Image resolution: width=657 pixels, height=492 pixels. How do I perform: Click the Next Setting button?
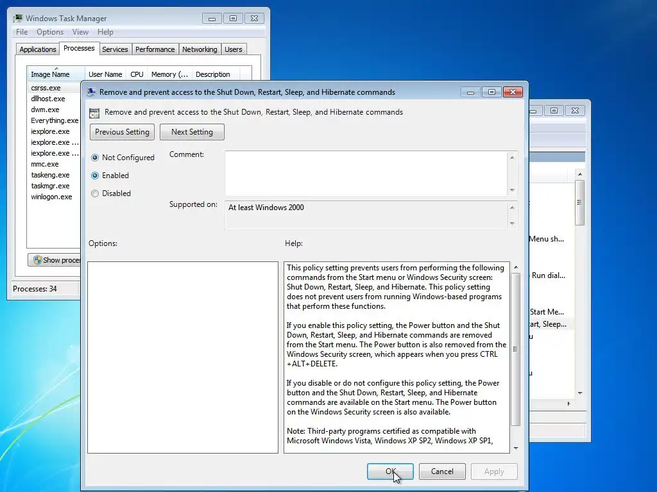coord(192,132)
